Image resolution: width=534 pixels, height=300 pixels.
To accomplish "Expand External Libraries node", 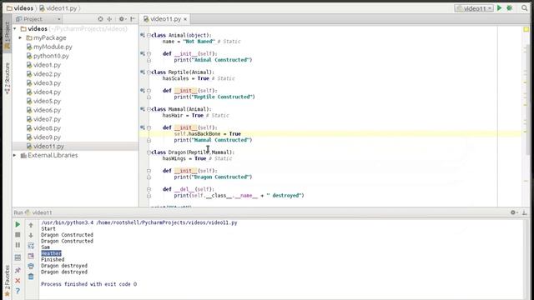I will point(15,156).
